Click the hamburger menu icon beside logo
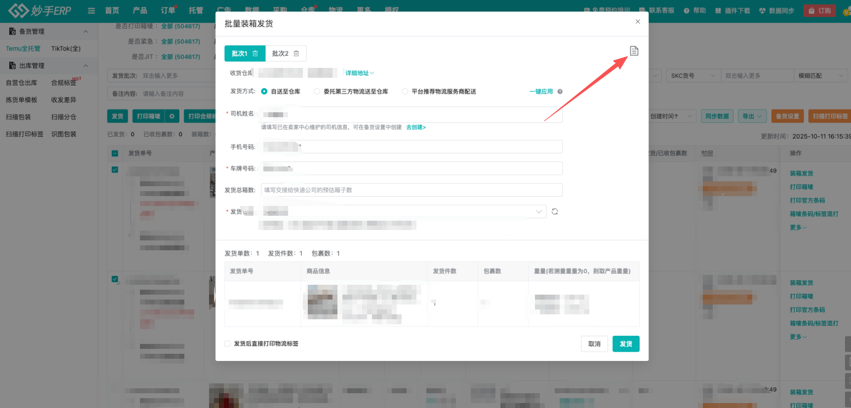The image size is (851, 408). [91, 10]
